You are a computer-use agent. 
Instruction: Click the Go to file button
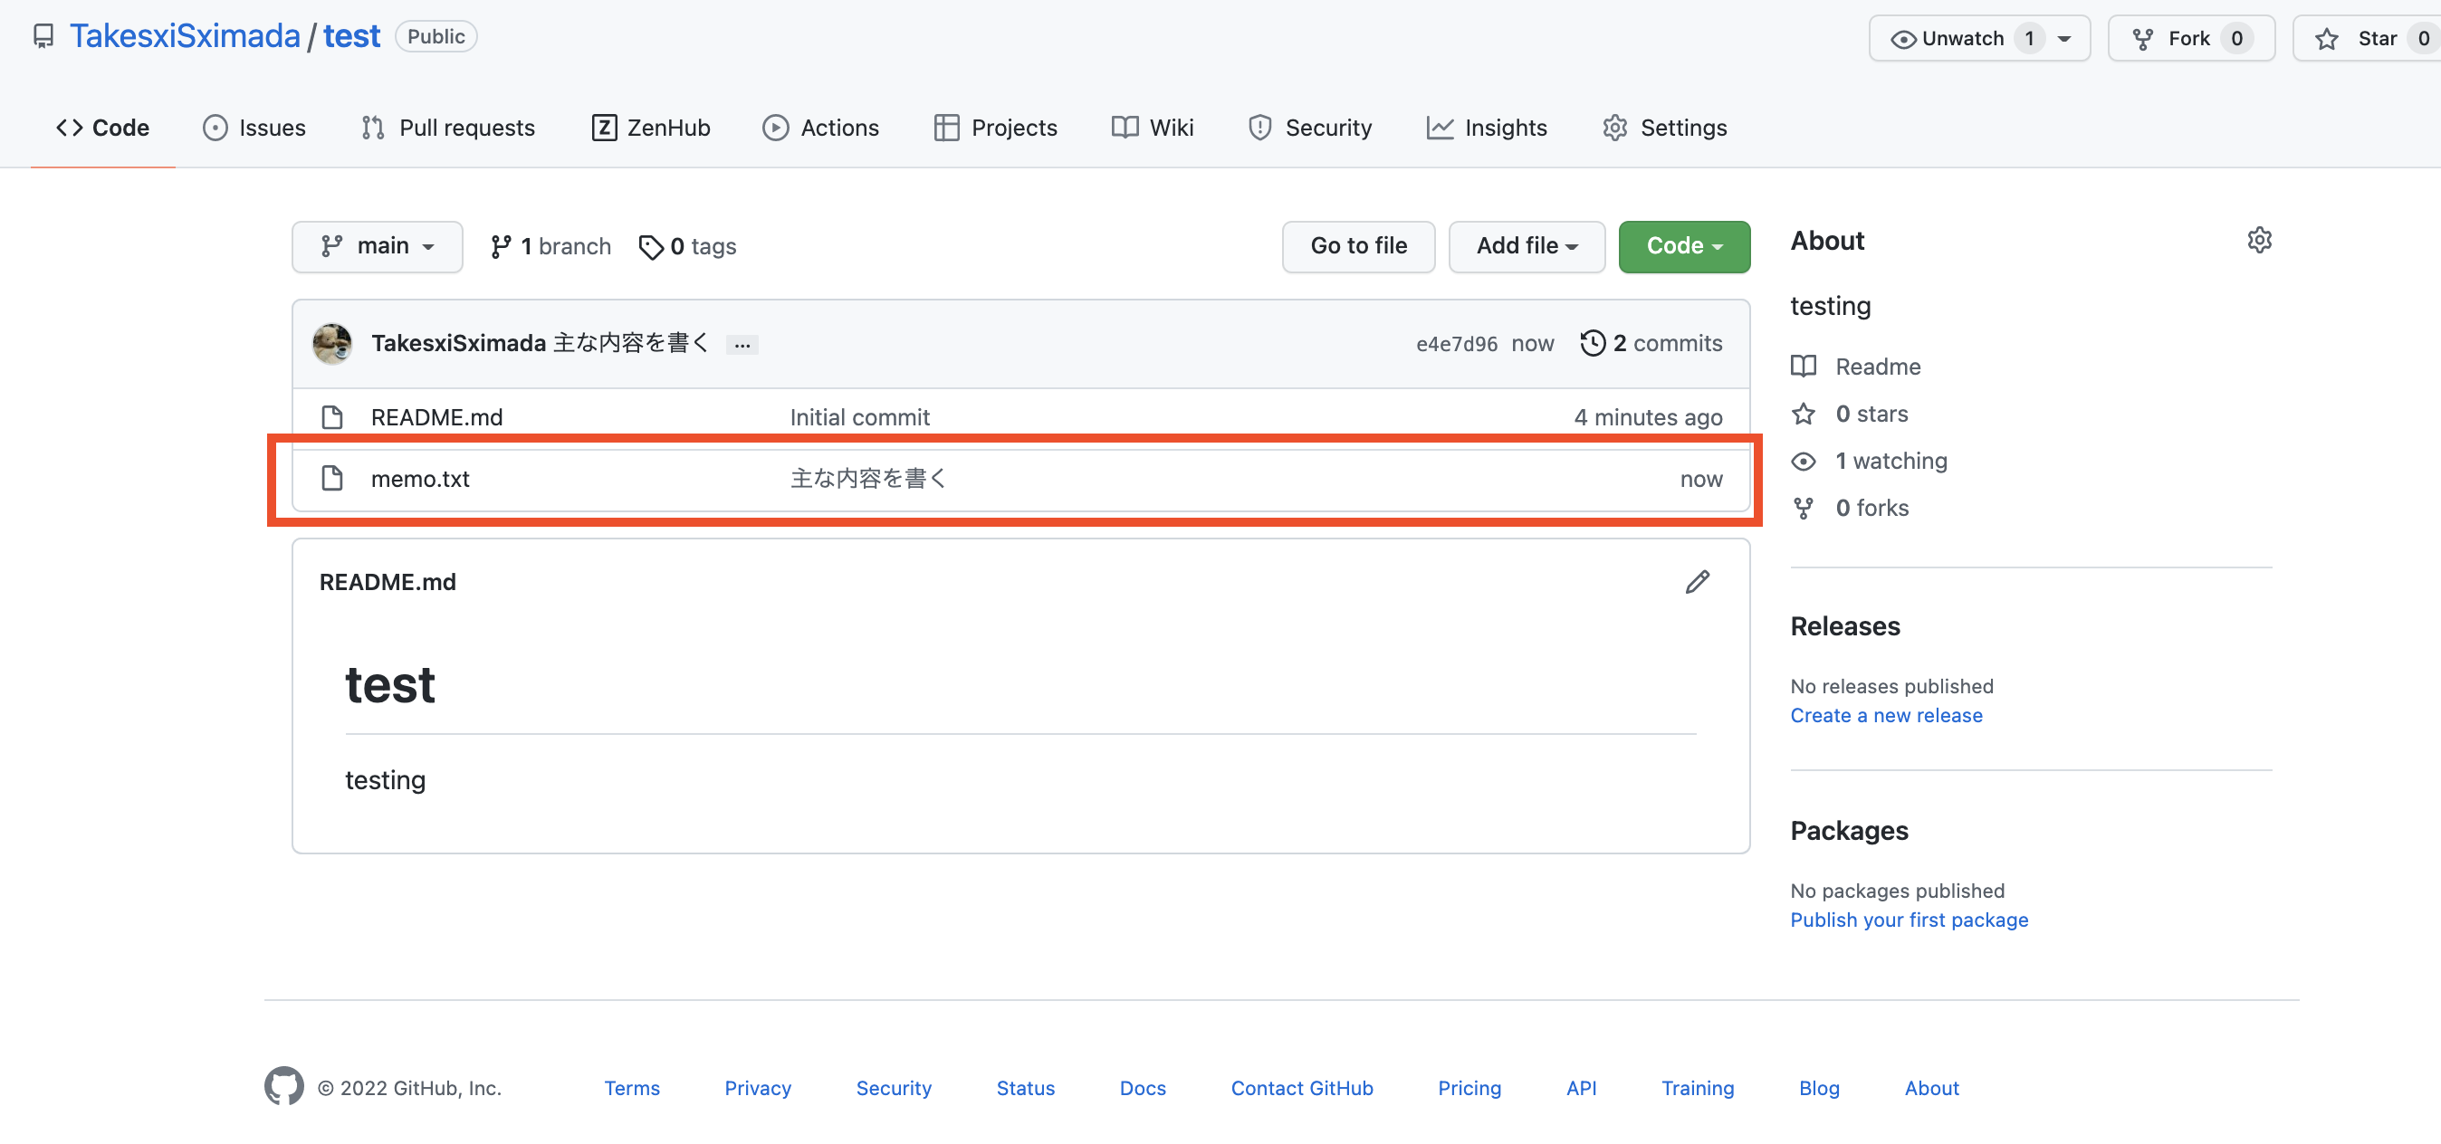click(1359, 246)
